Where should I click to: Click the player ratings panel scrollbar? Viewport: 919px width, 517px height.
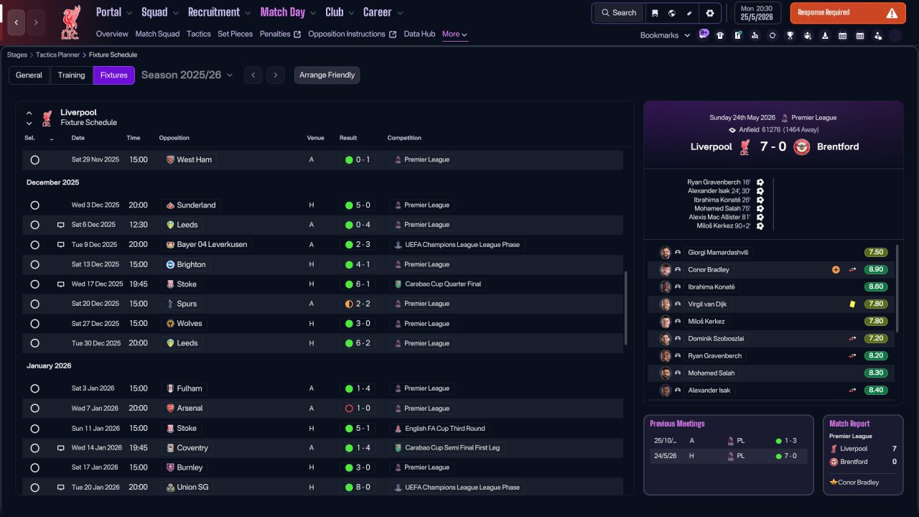[x=898, y=288]
